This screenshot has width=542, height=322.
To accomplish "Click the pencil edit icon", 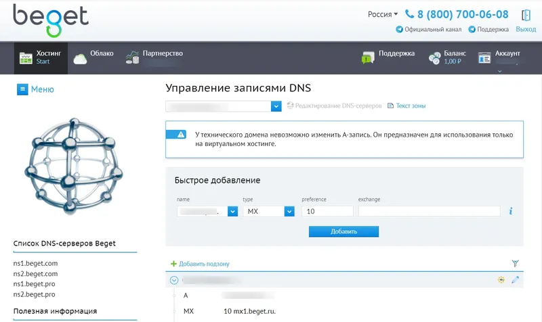I will click(515, 280).
